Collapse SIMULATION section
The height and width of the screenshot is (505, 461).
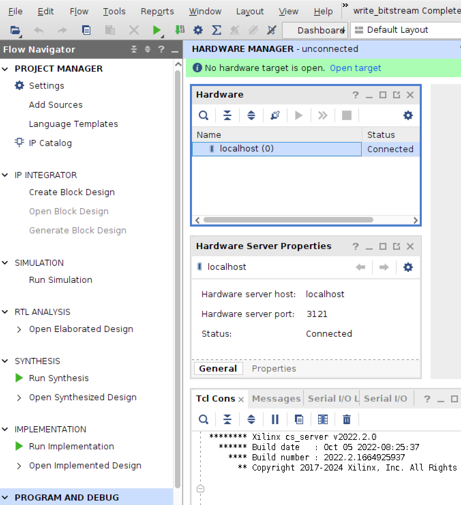pos(5,263)
